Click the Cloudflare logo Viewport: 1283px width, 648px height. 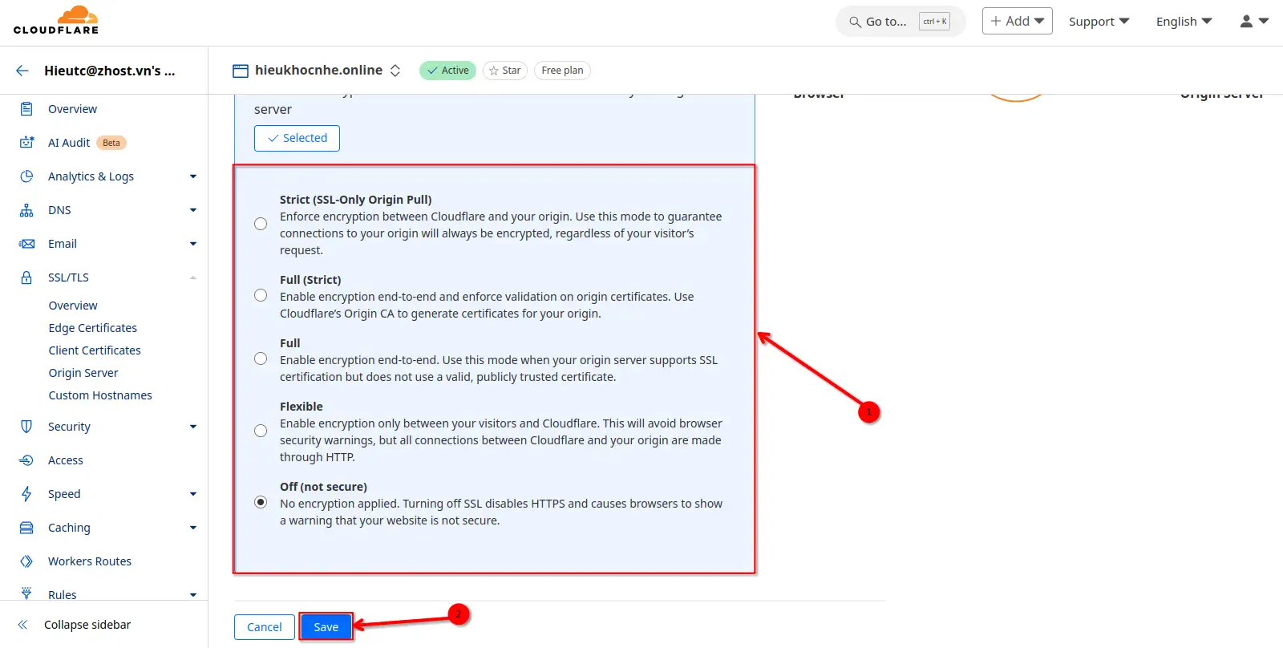(x=56, y=21)
